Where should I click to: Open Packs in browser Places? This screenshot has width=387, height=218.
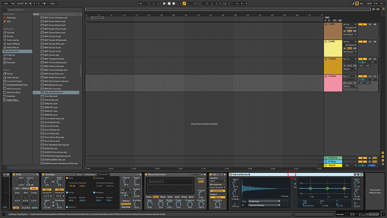pos(10,74)
